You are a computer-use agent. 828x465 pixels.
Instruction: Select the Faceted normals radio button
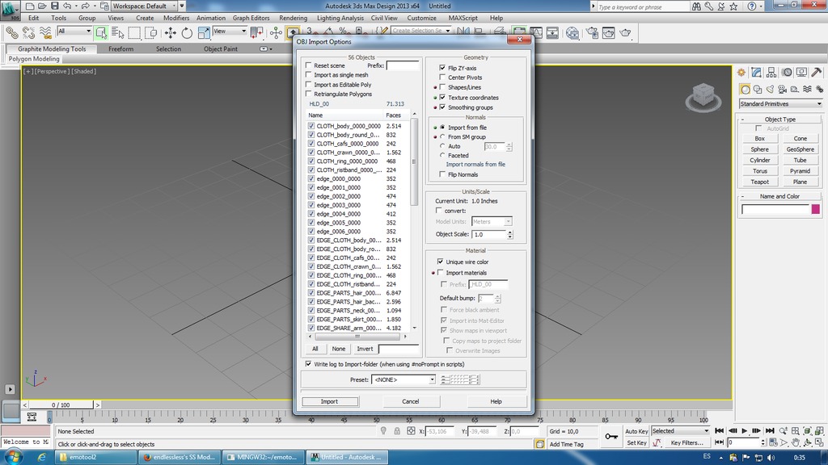click(442, 156)
